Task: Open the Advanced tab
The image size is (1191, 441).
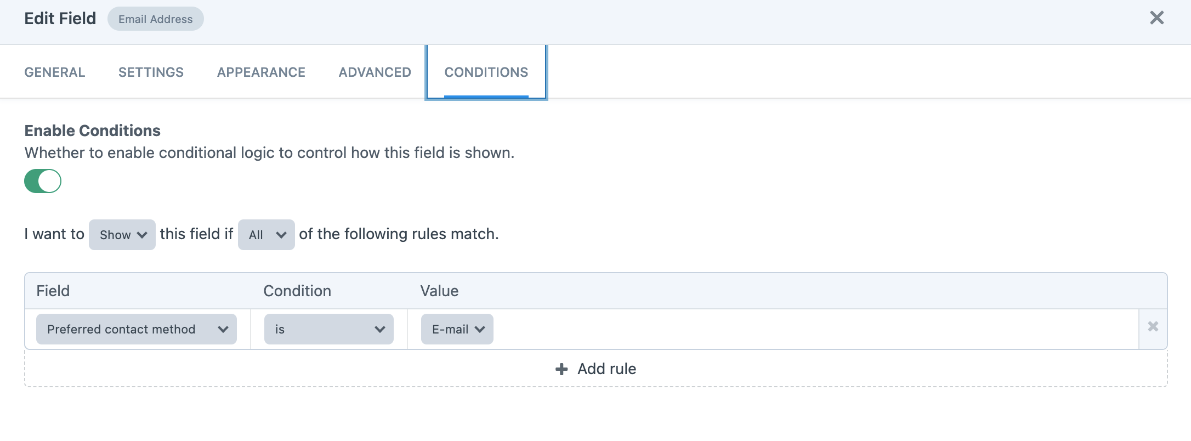Action: pos(375,72)
